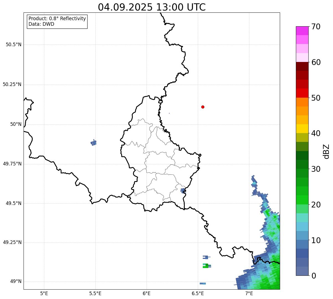Click the latitude label 50.5°N
The width and height of the screenshot is (333, 299).
[x=14, y=45]
